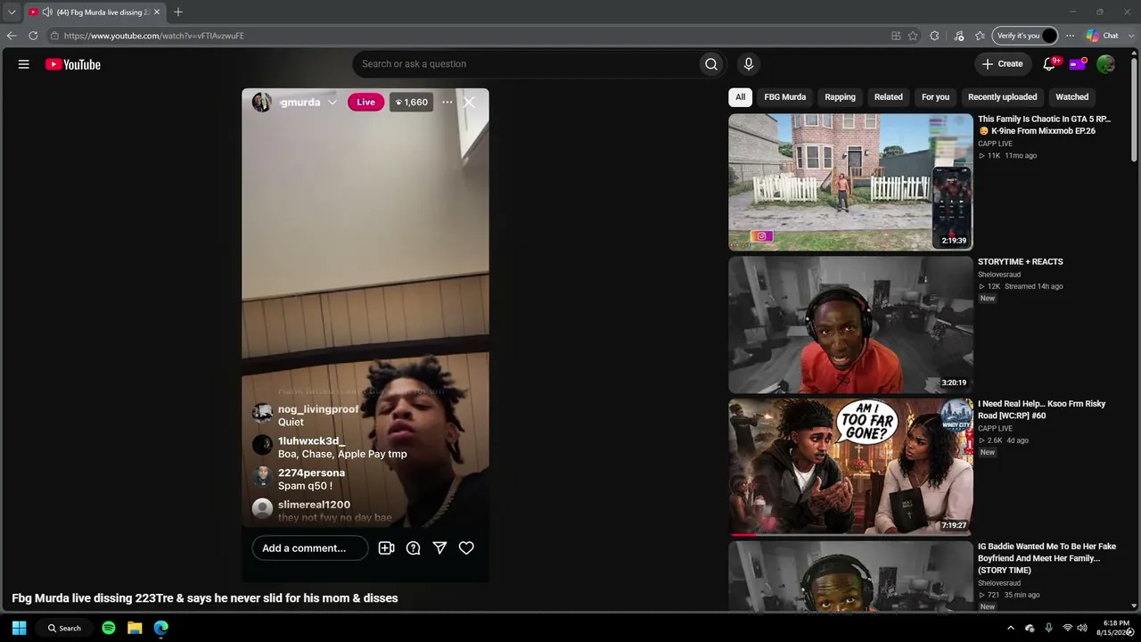Viewport: 1141px width, 642px height.
Task: Click the Create button
Action: click(1003, 64)
